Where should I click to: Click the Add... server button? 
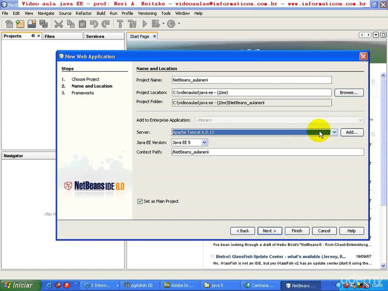pos(352,132)
